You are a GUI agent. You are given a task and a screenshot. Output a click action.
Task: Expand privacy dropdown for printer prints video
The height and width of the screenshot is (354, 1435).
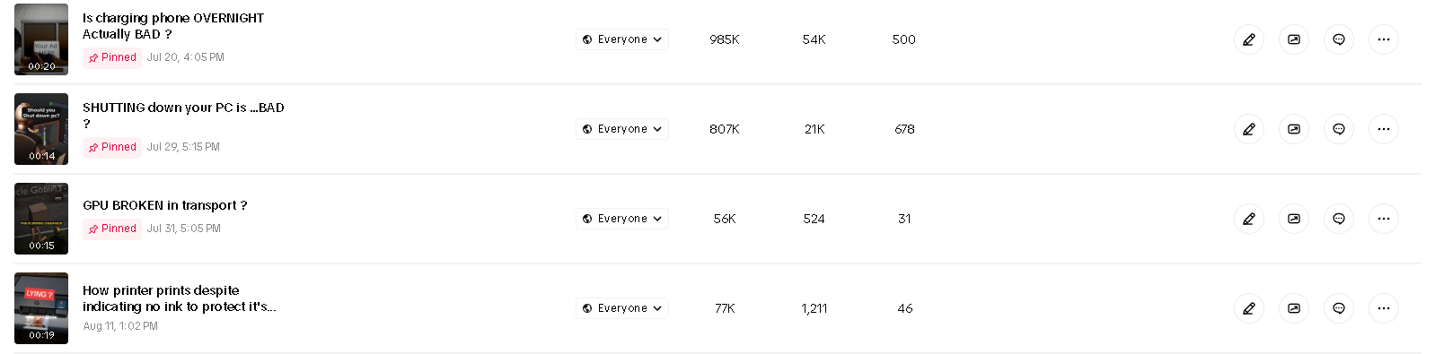click(x=622, y=308)
